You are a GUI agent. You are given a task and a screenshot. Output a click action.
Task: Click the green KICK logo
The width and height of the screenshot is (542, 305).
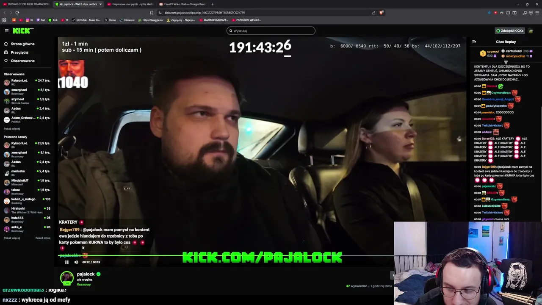coord(23,30)
